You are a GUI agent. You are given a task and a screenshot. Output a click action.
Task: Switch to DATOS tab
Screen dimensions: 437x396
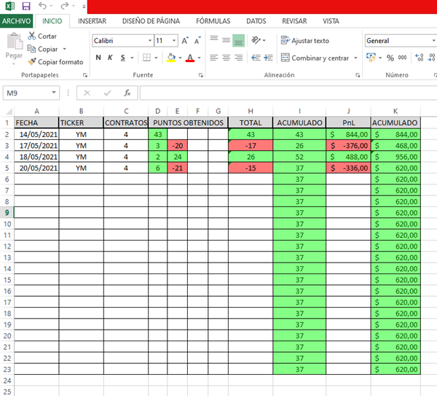click(256, 21)
